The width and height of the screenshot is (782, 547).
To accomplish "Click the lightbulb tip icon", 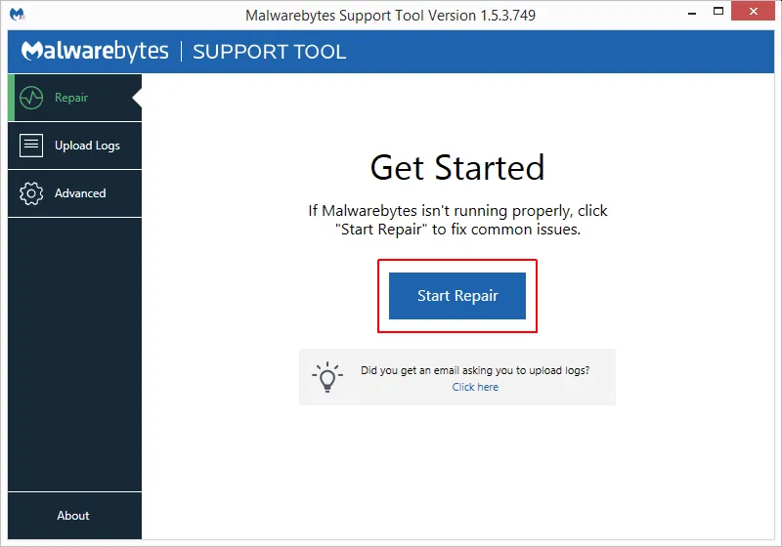I will click(327, 377).
